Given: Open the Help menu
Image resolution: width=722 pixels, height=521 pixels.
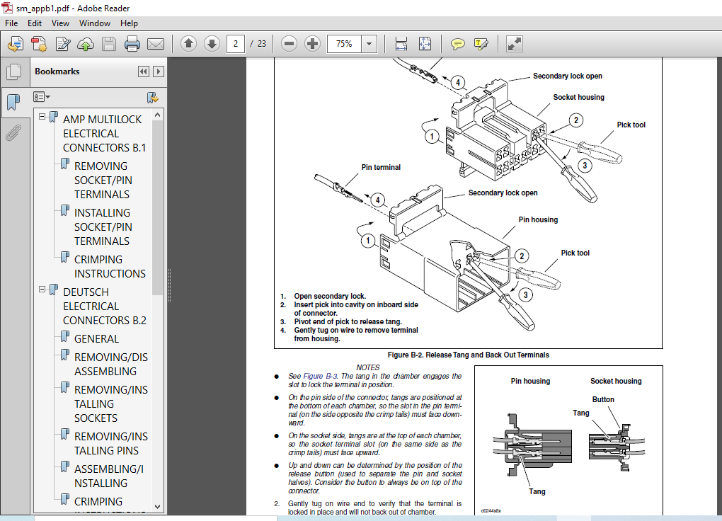Looking at the screenshot, I should [x=129, y=23].
